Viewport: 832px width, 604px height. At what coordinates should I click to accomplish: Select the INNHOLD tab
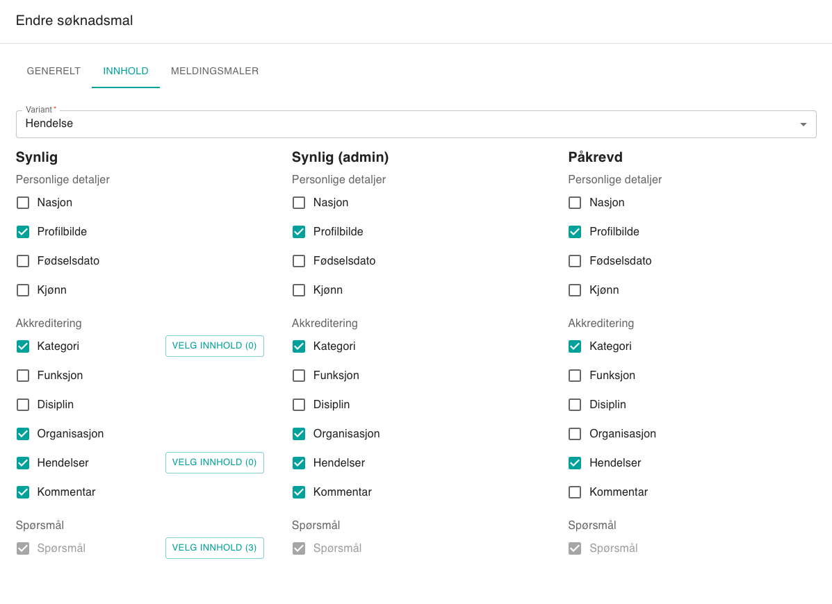coord(126,71)
